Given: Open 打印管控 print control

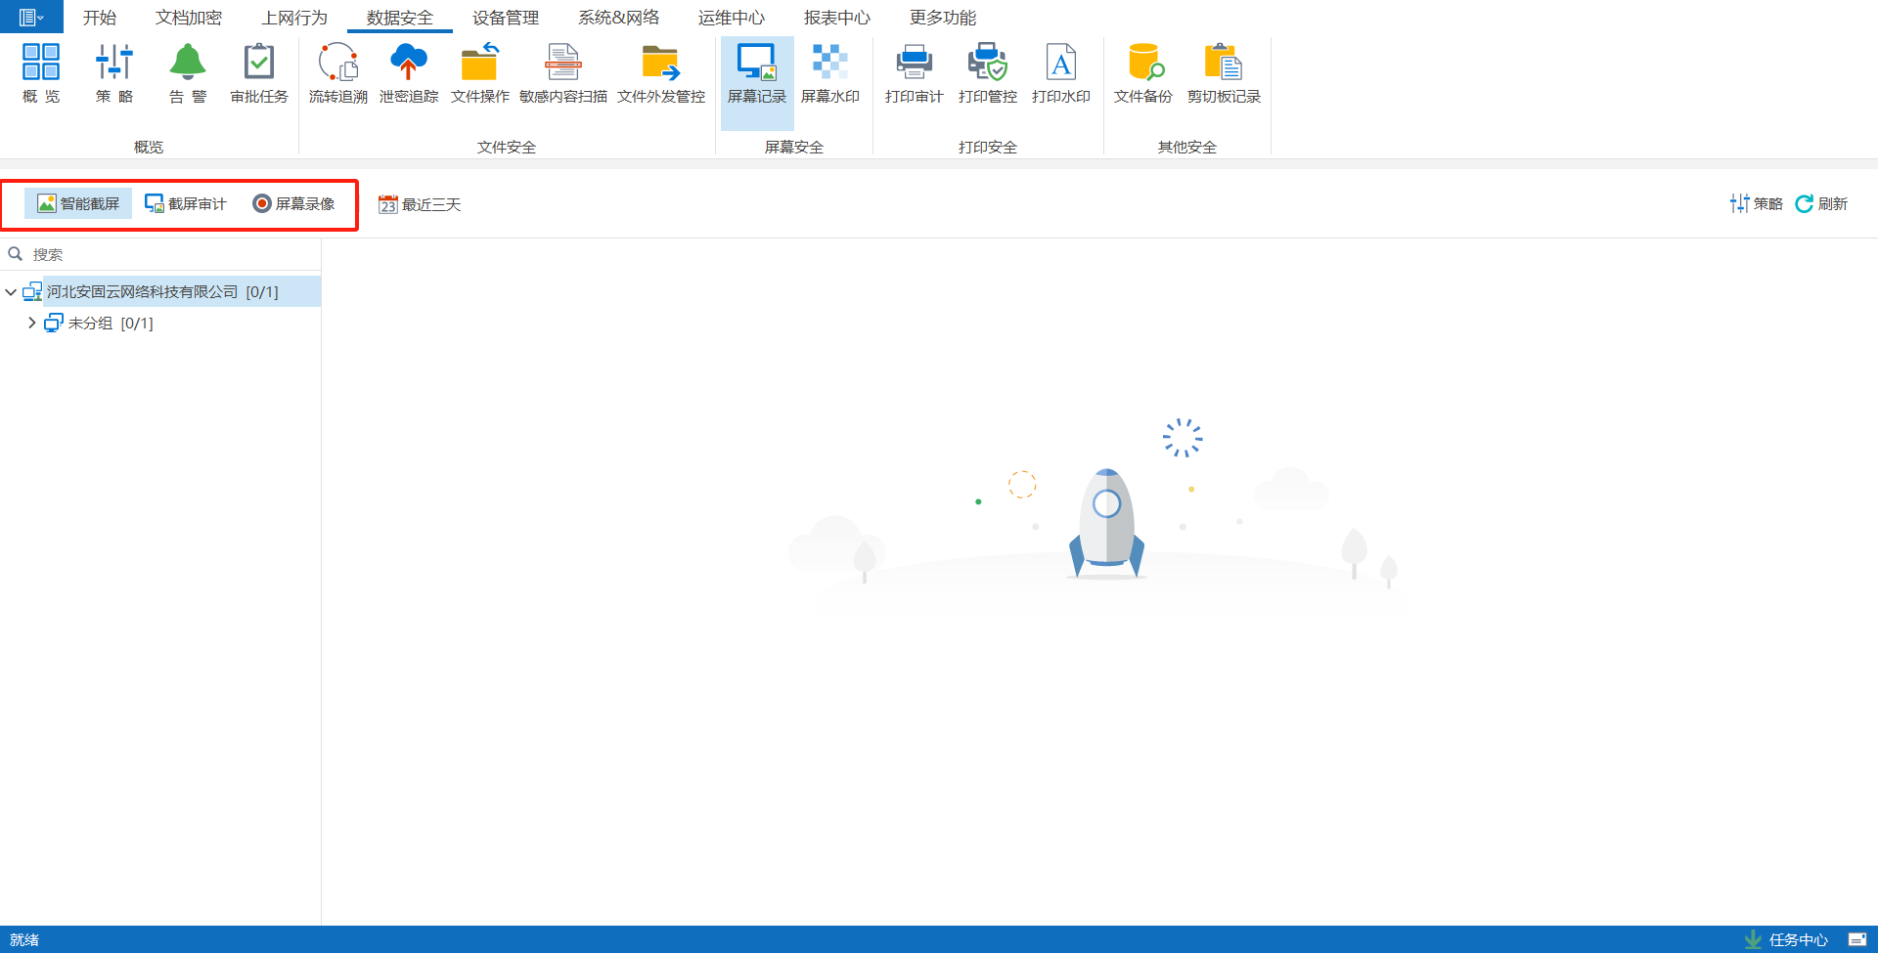Looking at the screenshot, I should pyautogui.click(x=988, y=74).
